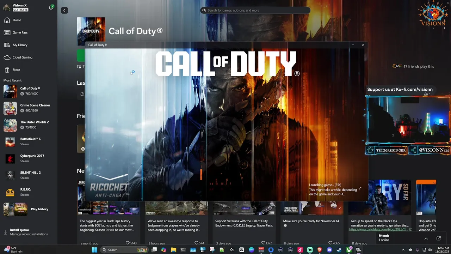Screen dimensions: 451x254
Task: Open the clock showing 12:55 AM
Action: tap(442, 250)
